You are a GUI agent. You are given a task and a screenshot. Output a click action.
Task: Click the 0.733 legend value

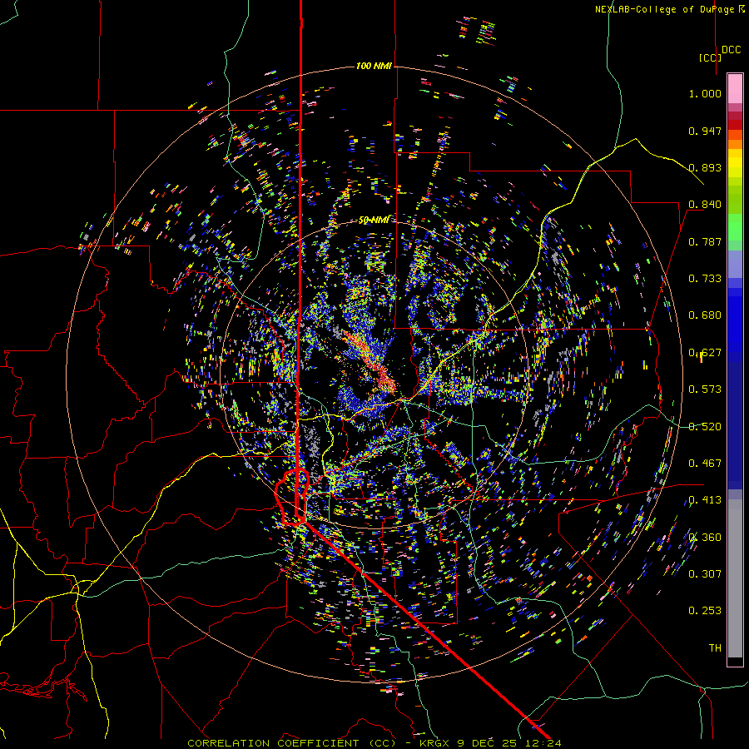[705, 279]
